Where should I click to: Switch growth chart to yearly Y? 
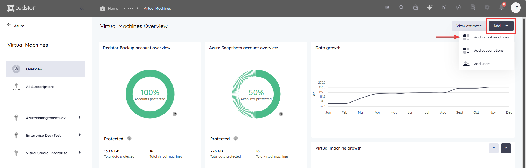494,148
